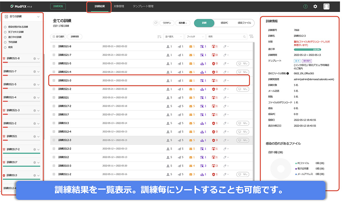Click the info icon beside 添付ファイル情報
This screenshot has width=342, height=205.
click(288, 73)
